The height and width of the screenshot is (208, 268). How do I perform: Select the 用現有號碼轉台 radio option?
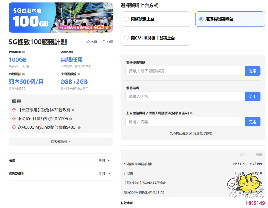230,19
